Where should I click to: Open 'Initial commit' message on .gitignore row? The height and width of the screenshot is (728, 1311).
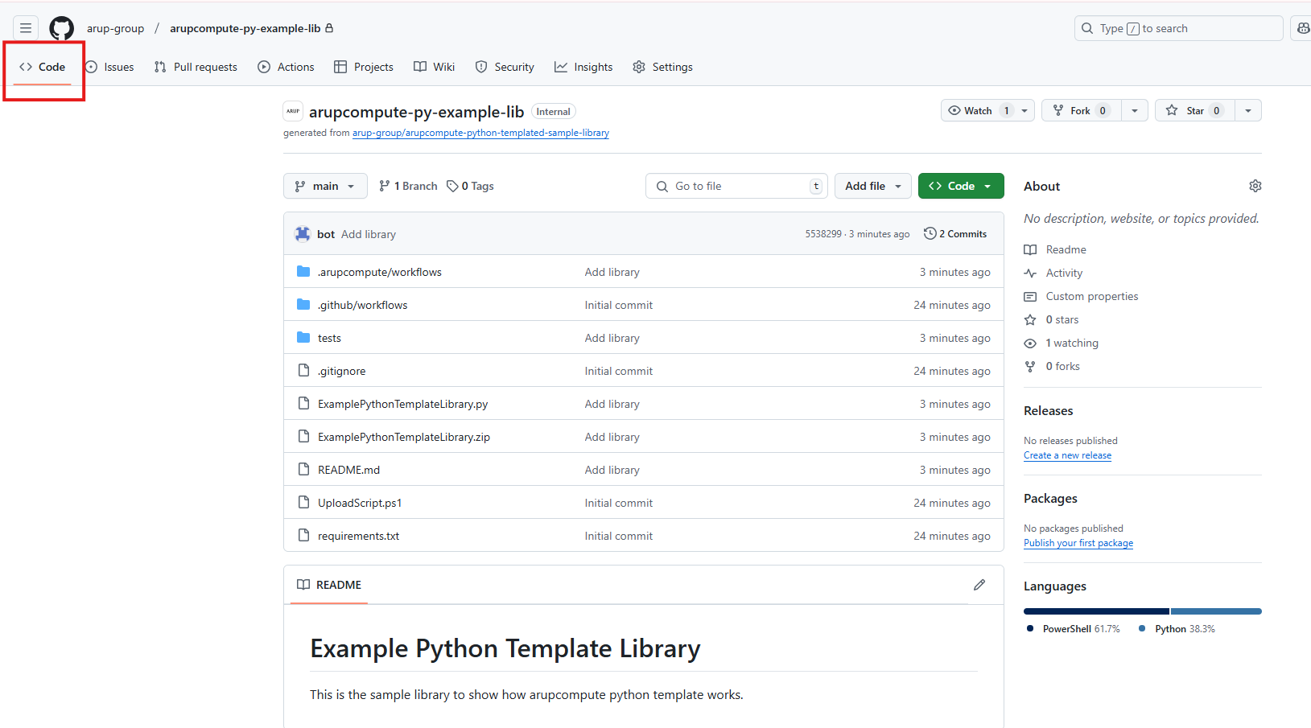619,371
